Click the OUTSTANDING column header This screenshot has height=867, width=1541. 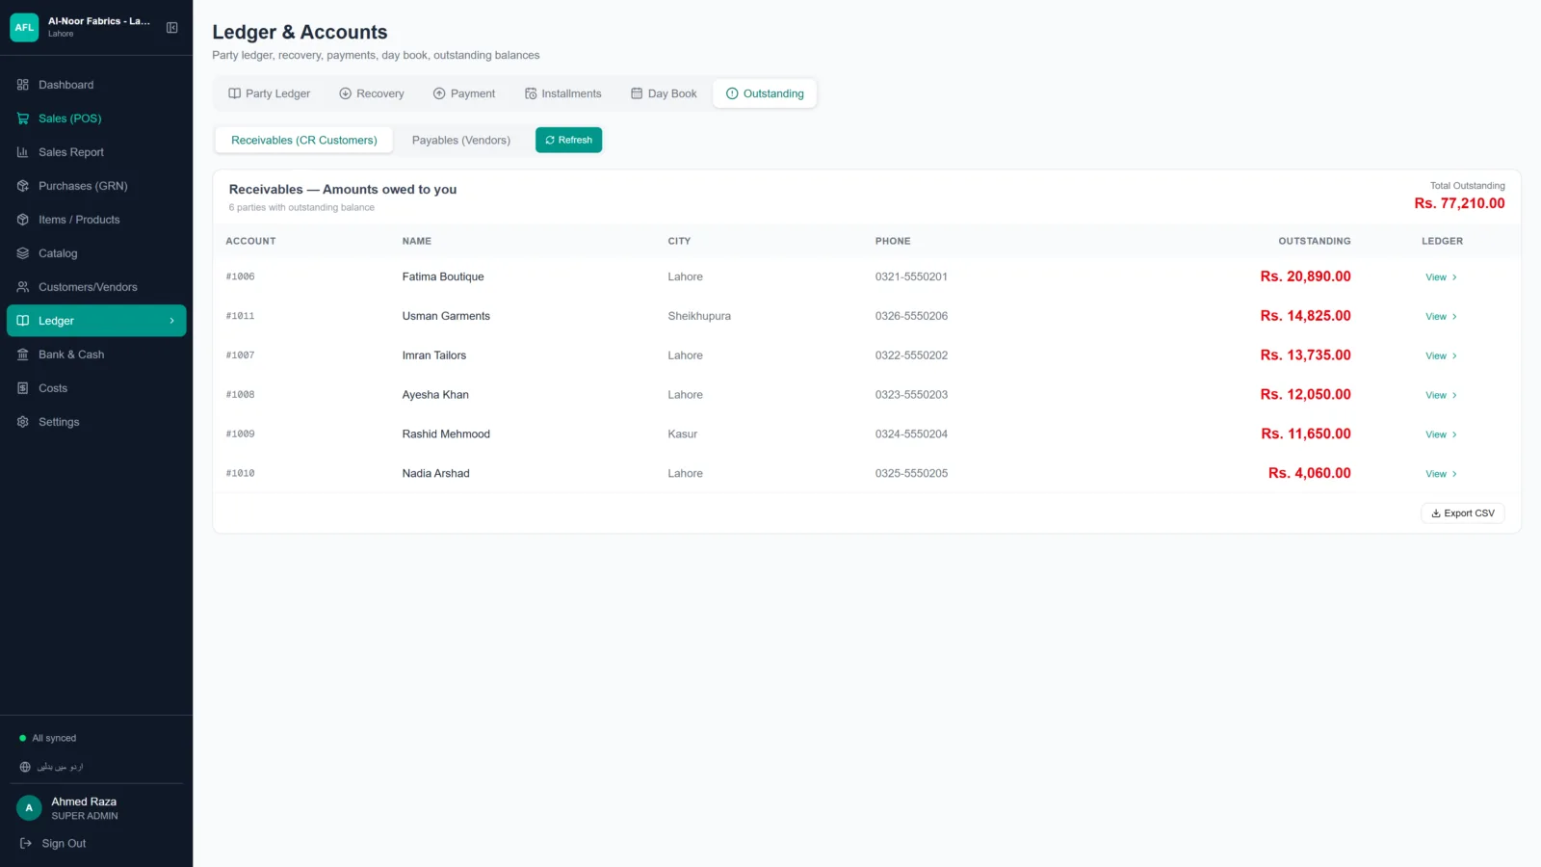point(1315,241)
